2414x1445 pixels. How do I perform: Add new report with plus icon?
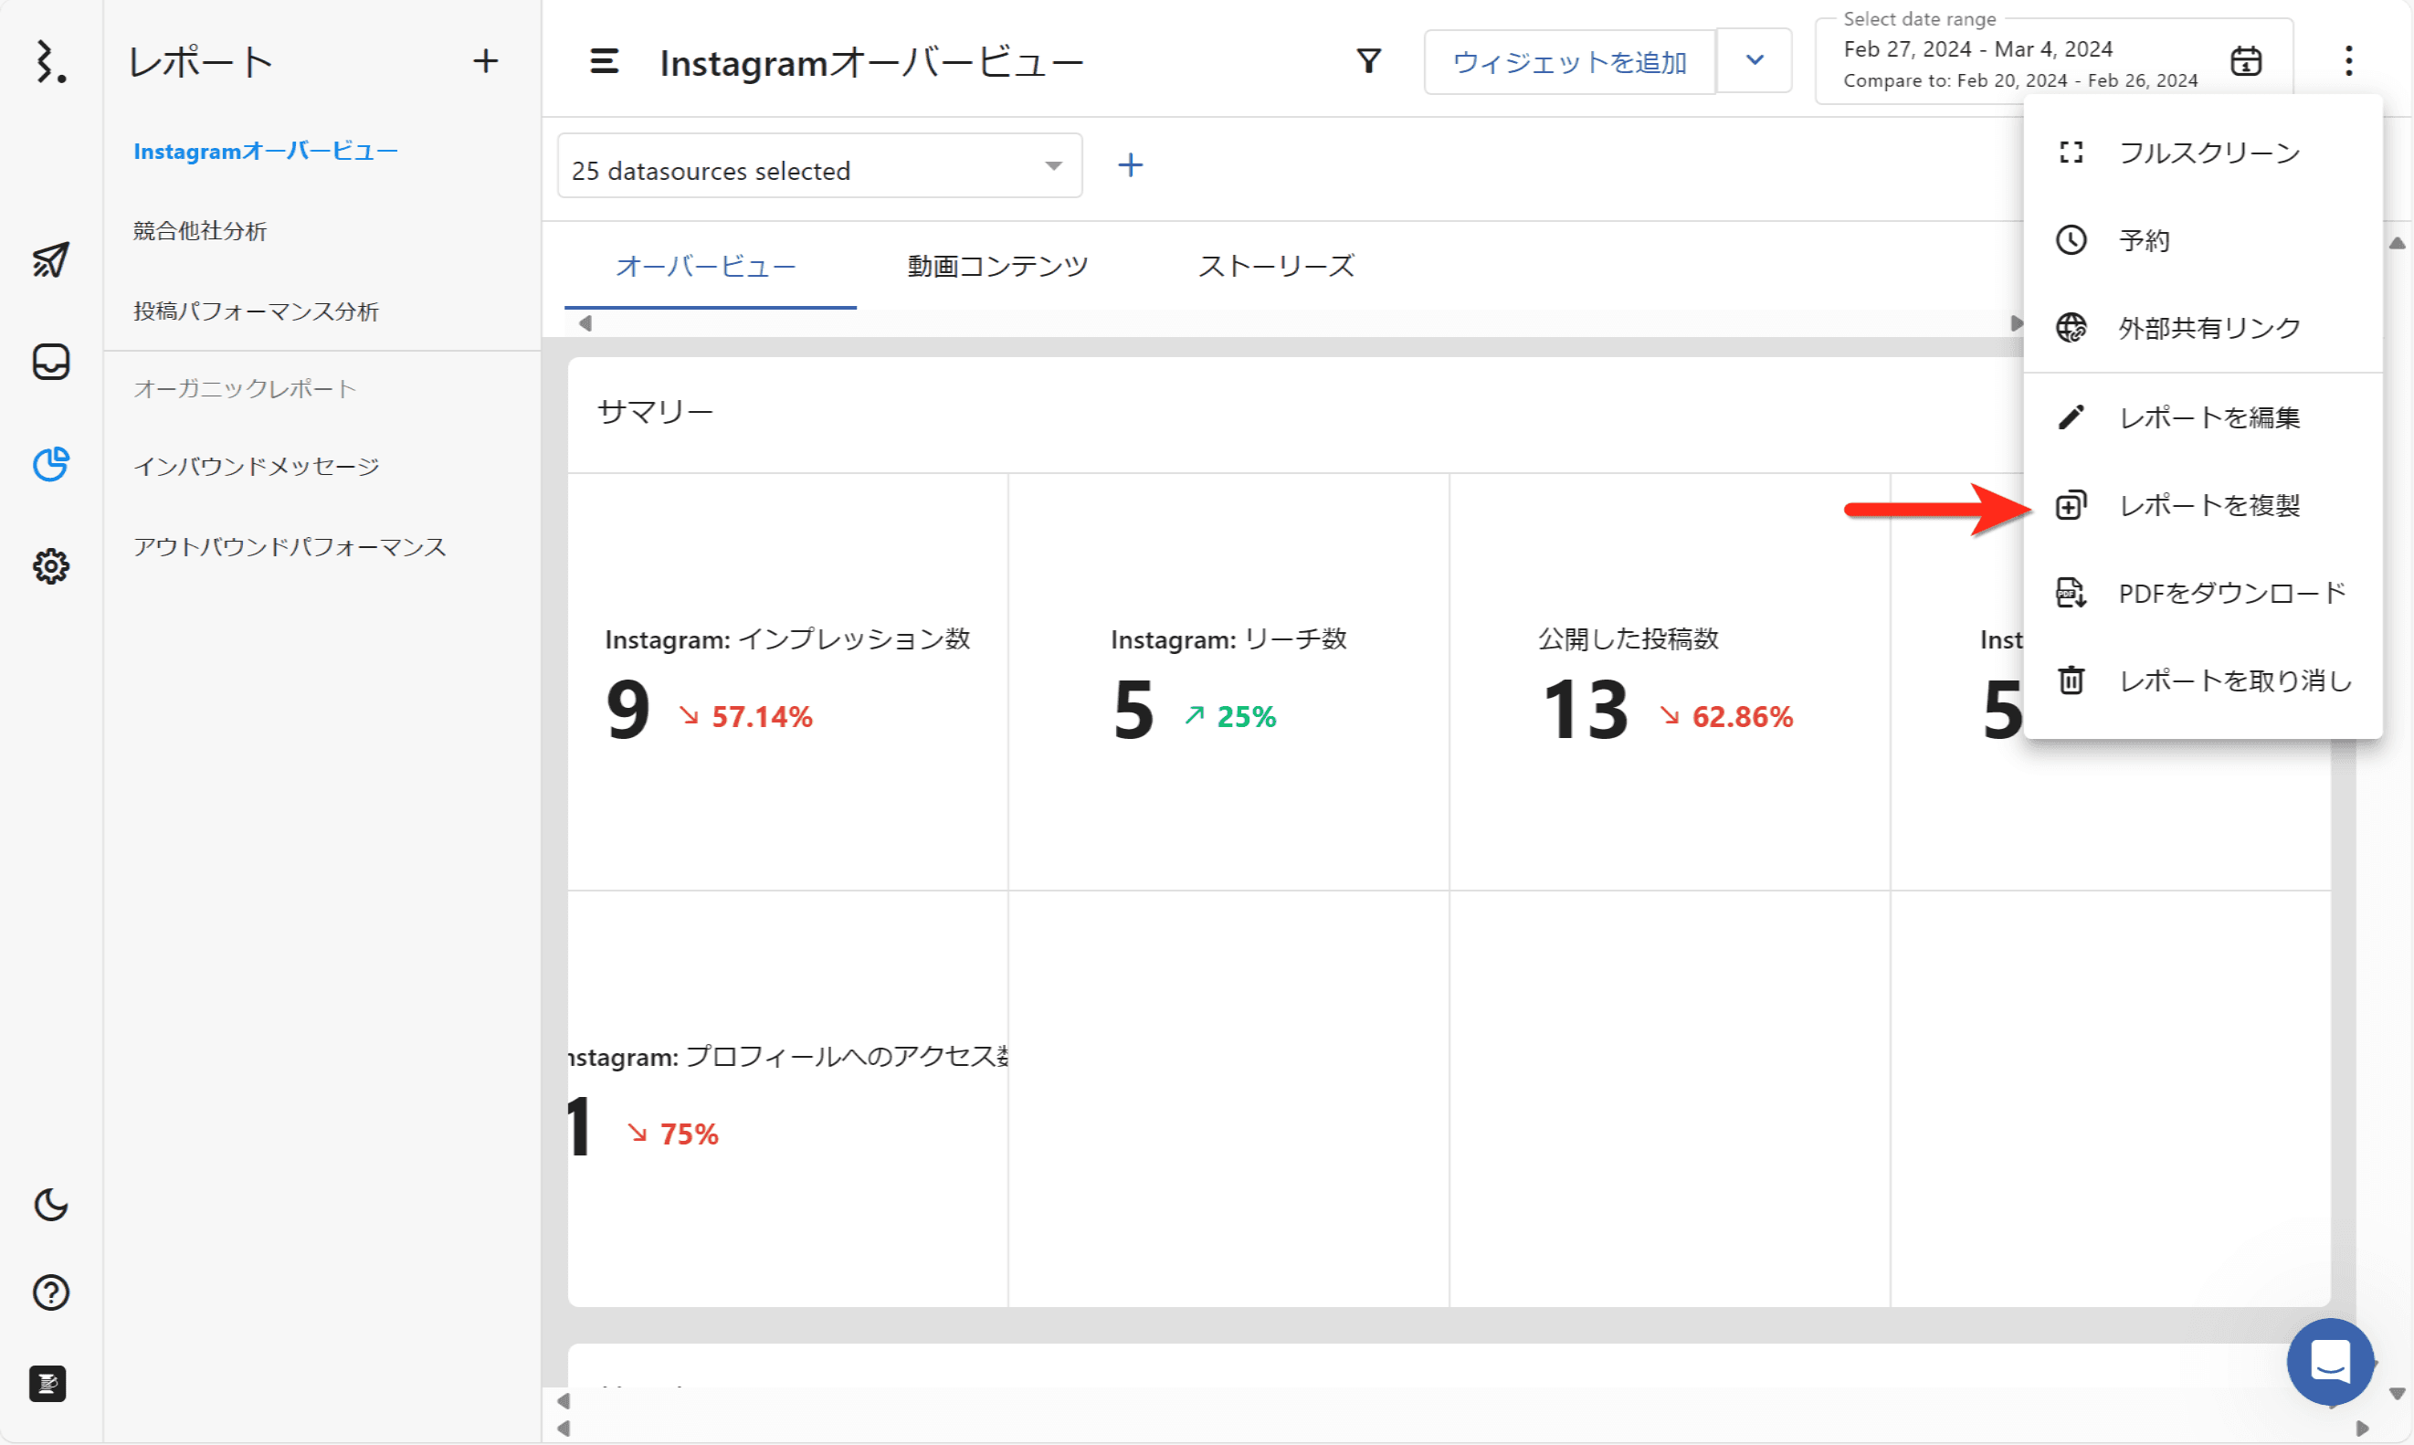[486, 61]
